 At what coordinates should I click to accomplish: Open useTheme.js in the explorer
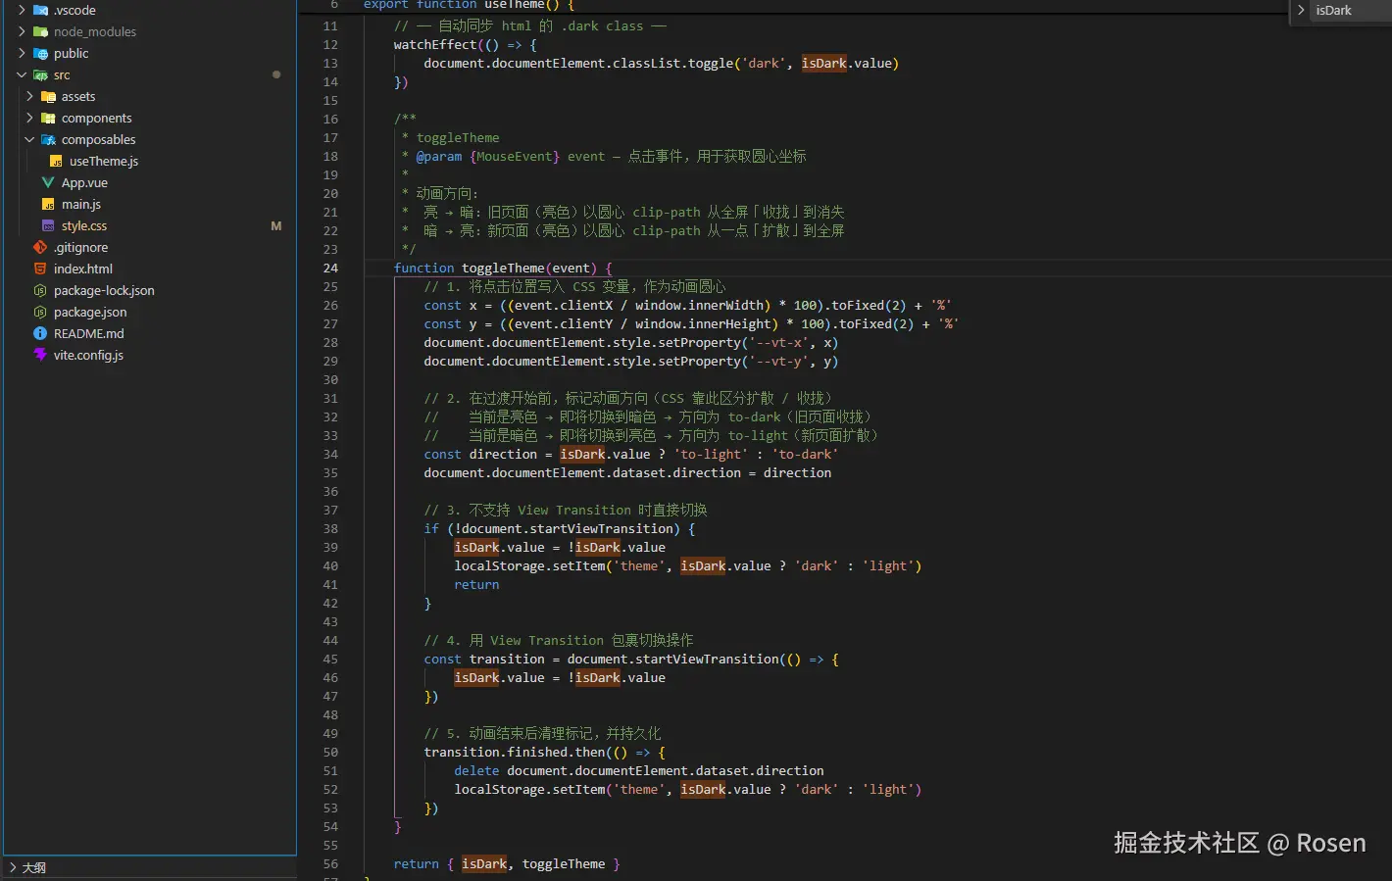tap(104, 161)
